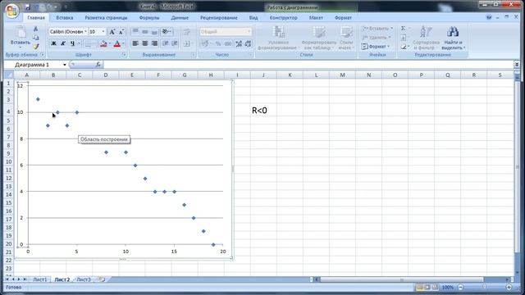Expand the Name Box dropdown

click(x=64, y=65)
